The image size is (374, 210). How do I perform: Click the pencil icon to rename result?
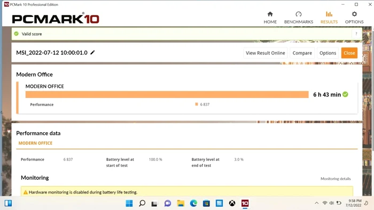[x=92, y=52]
